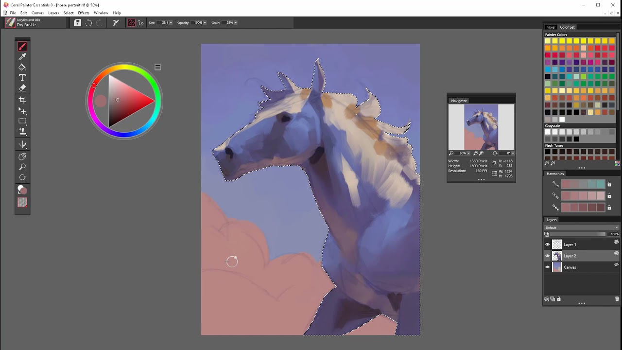Select the Layer Adjuster tool
The height and width of the screenshot is (350, 622).
tap(22, 111)
